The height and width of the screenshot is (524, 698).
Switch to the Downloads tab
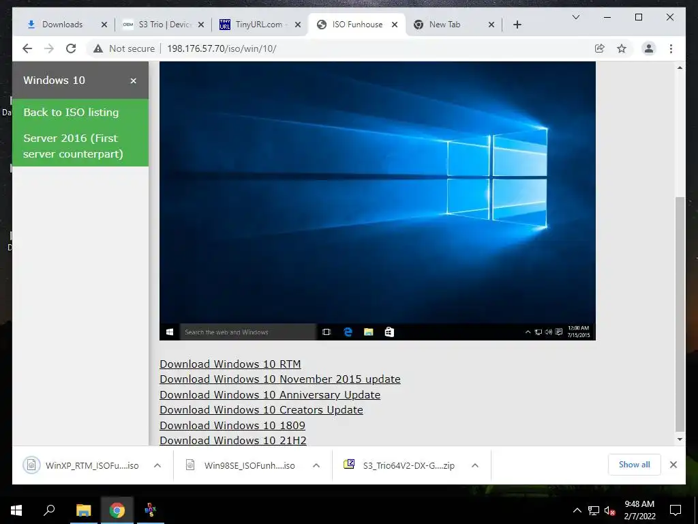pyautogui.click(x=62, y=25)
